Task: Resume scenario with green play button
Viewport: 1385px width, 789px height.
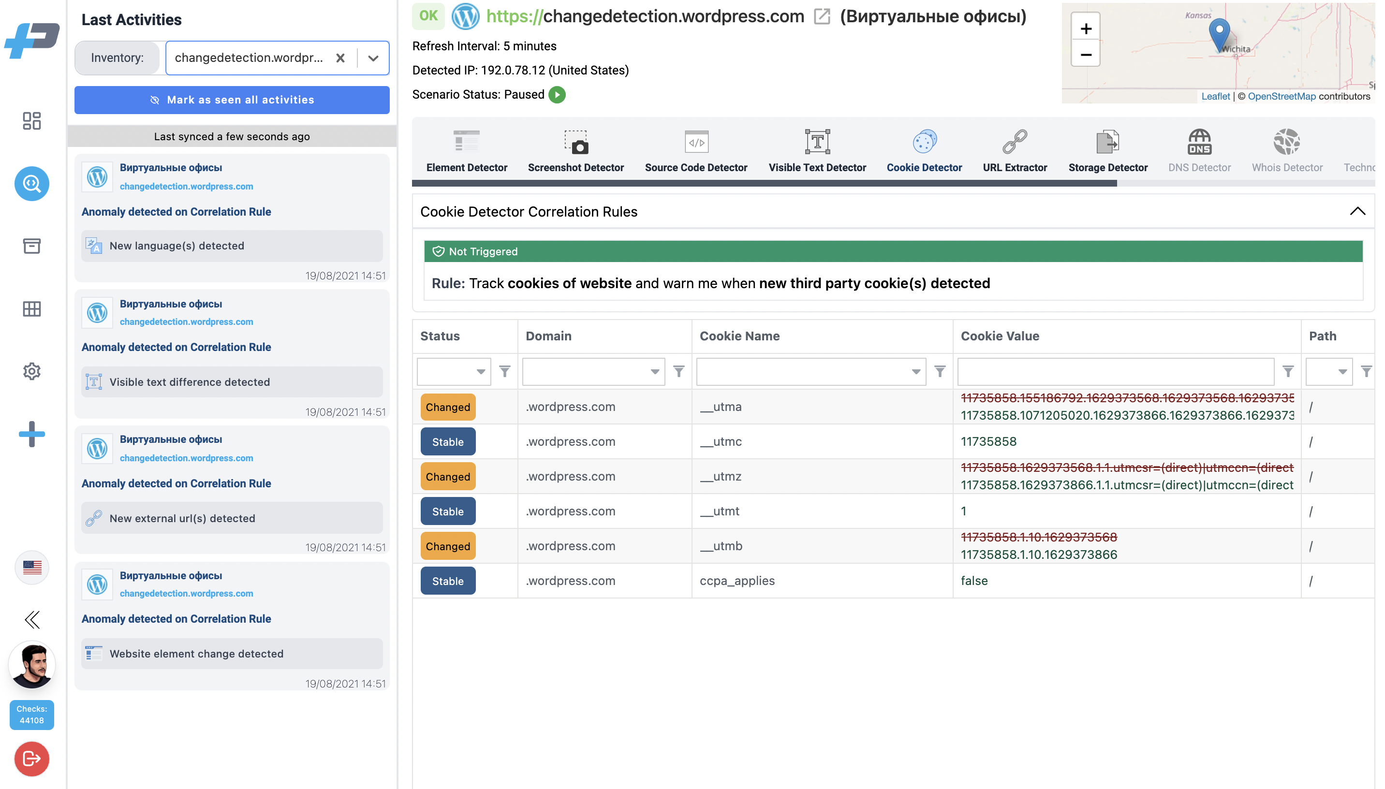Action: (x=557, y=94)
